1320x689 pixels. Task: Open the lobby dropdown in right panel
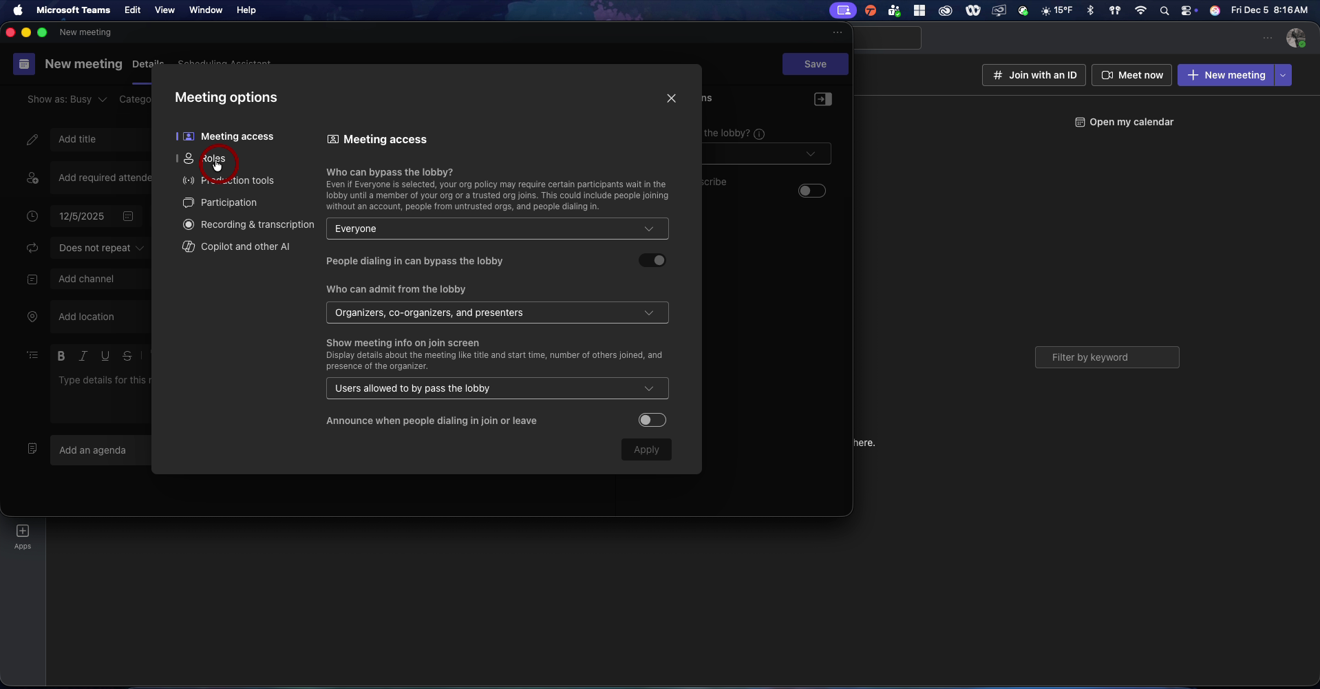[767, 153]
